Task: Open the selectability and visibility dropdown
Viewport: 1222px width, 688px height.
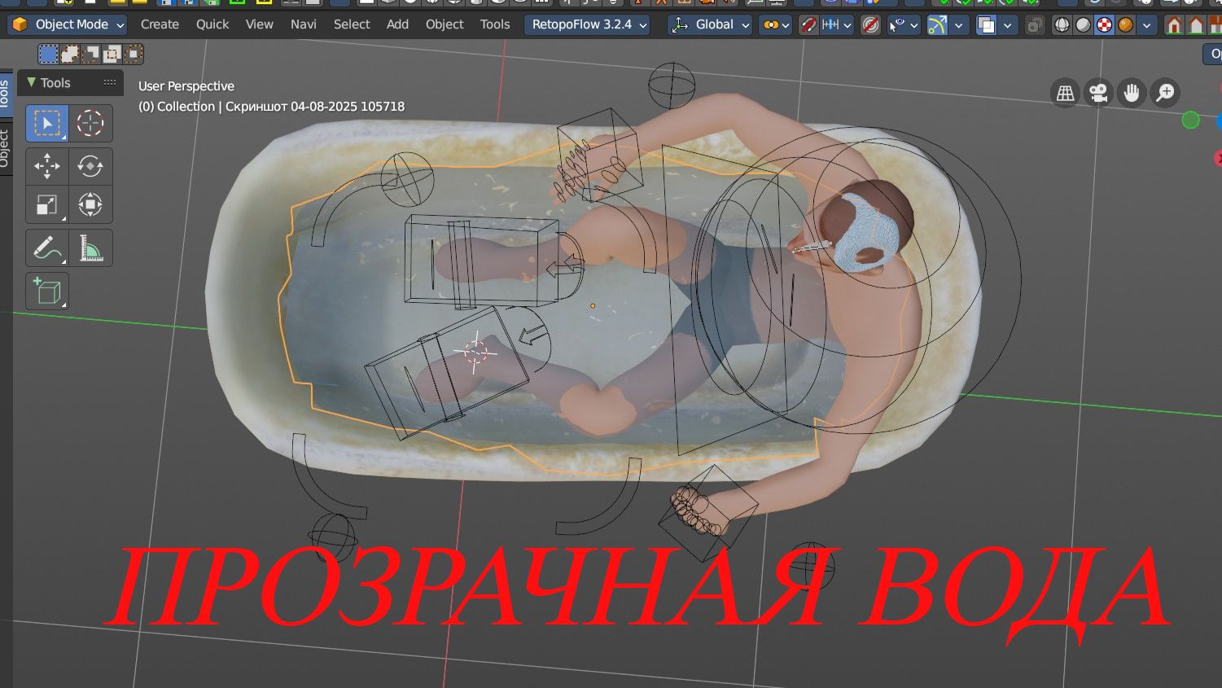Action: pyautogui.click(x=904, y=25)
